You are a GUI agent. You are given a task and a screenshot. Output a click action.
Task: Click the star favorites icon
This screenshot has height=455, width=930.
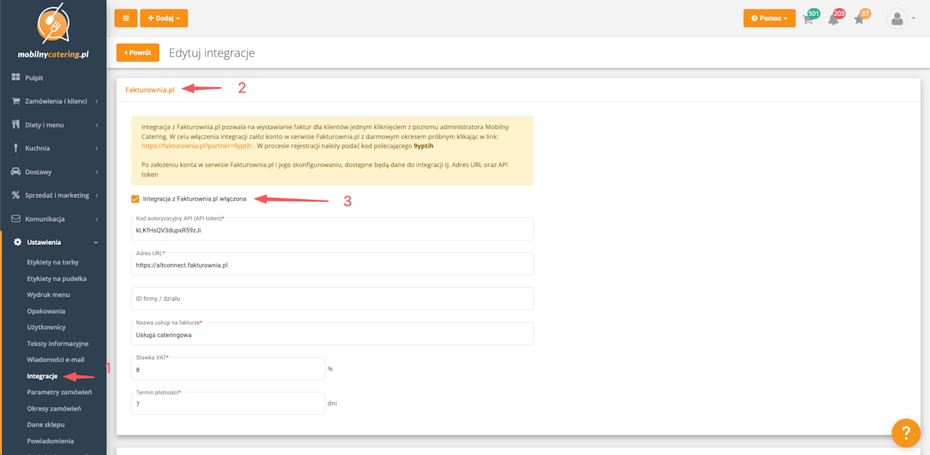click(x=859, y=20)
